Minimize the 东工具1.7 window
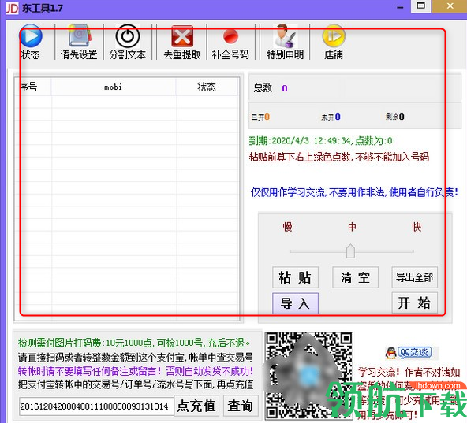 pyautogui.click(x=400, y=6)
